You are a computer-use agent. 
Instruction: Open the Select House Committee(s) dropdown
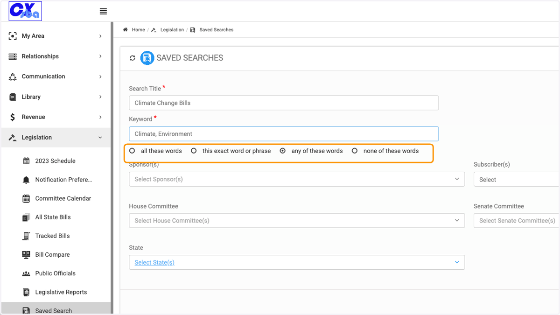[x=297, y=221]
